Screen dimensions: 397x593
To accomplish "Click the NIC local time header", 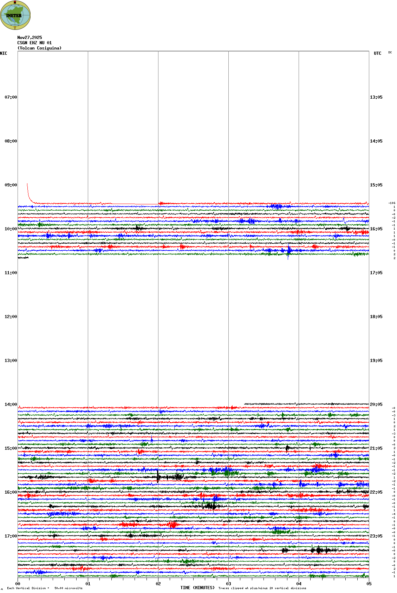I will tap(4, 53).
